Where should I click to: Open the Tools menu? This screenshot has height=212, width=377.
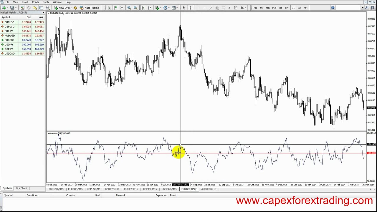pos(46,2)
